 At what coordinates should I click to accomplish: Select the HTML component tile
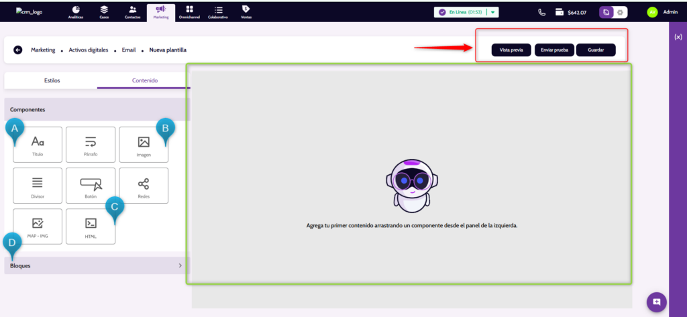[91, 227]
